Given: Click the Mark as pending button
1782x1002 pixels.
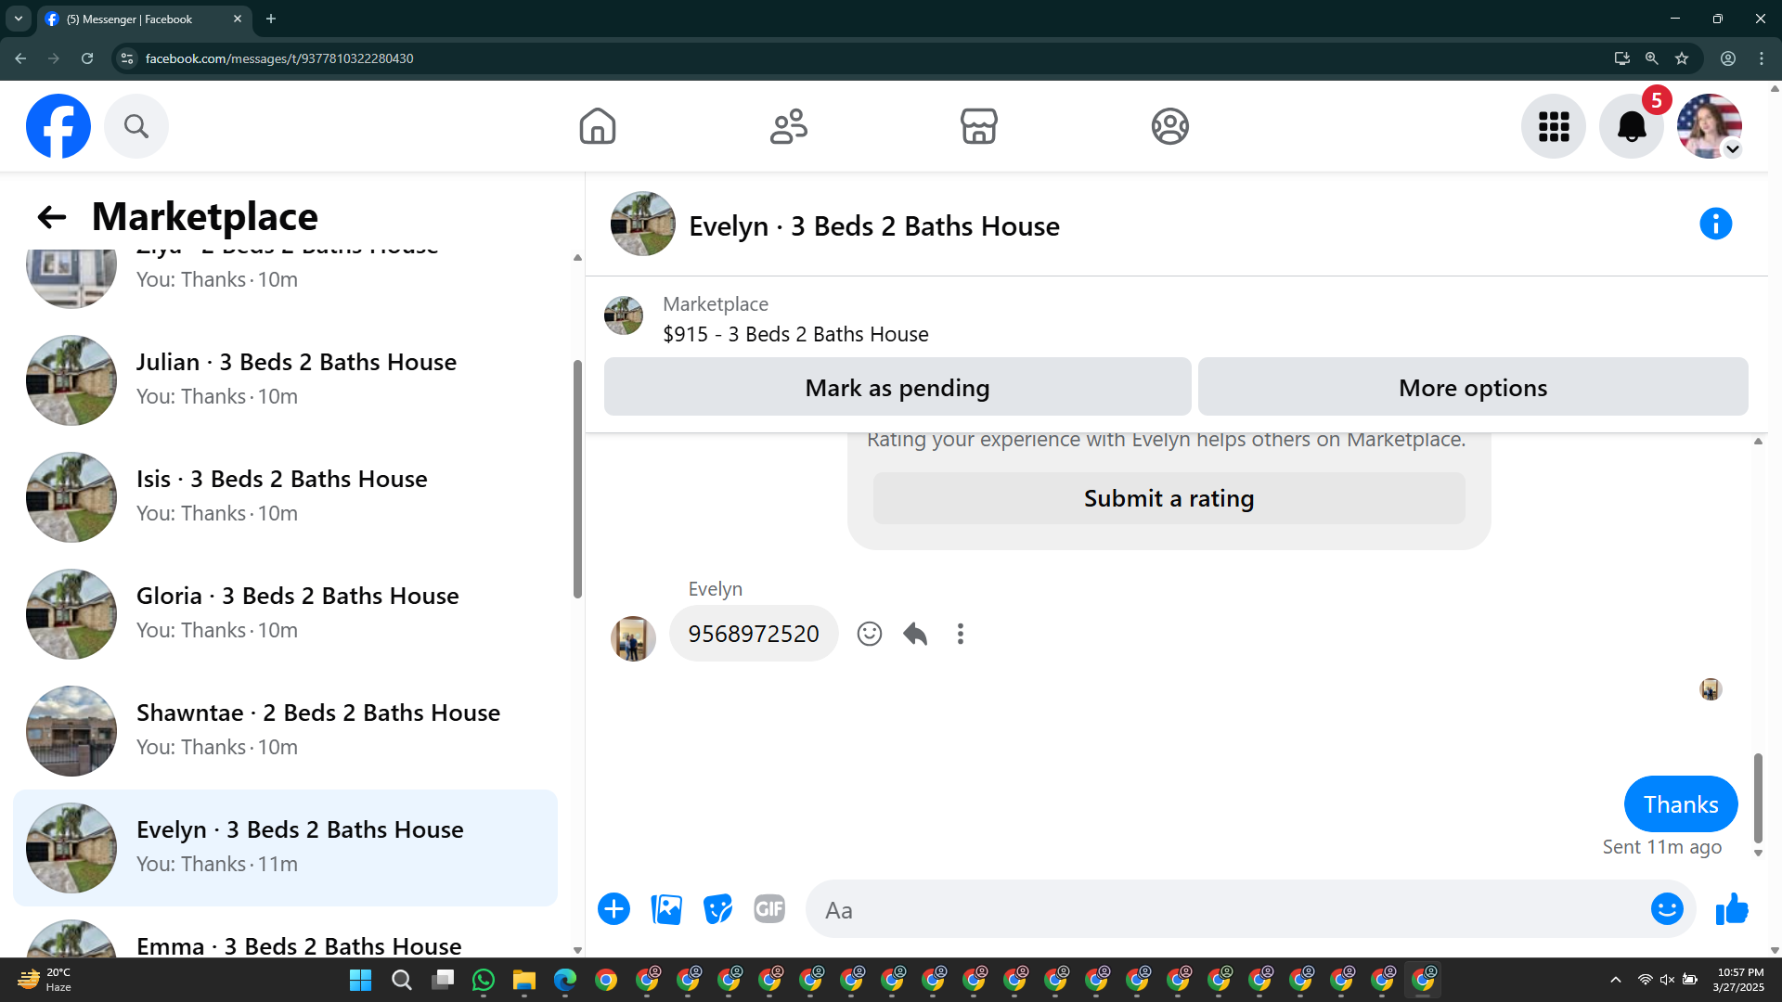Looking at the screenshot, I should click(897, 387).
